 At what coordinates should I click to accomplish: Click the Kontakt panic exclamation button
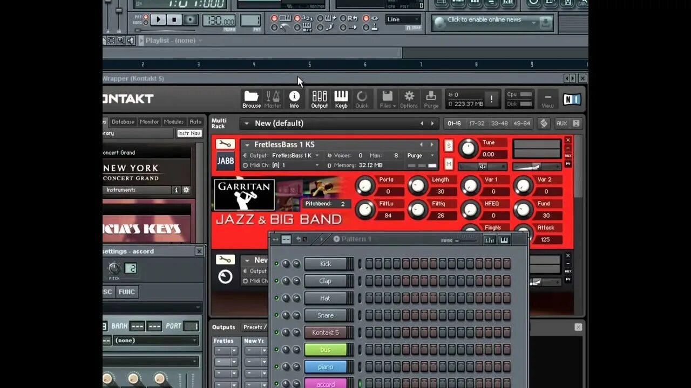coord(491,99)
